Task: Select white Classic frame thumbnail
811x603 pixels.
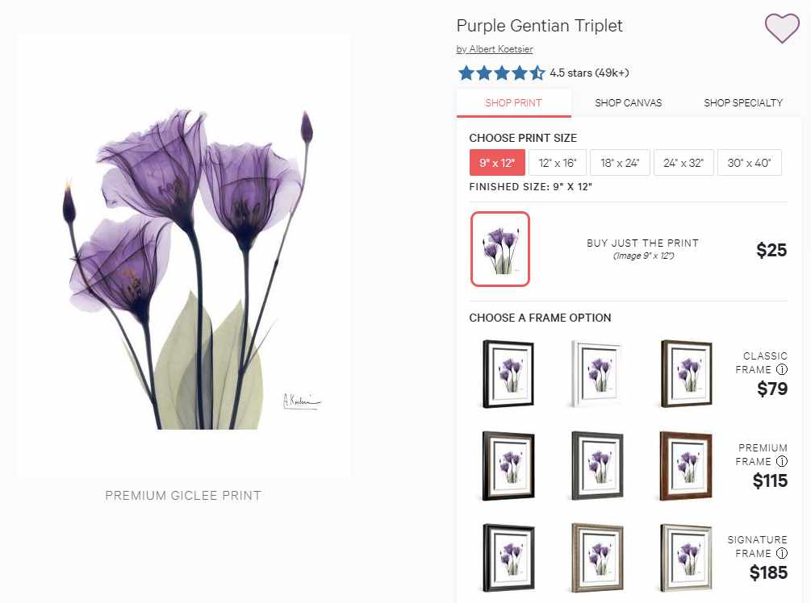Action: [597, 373]
